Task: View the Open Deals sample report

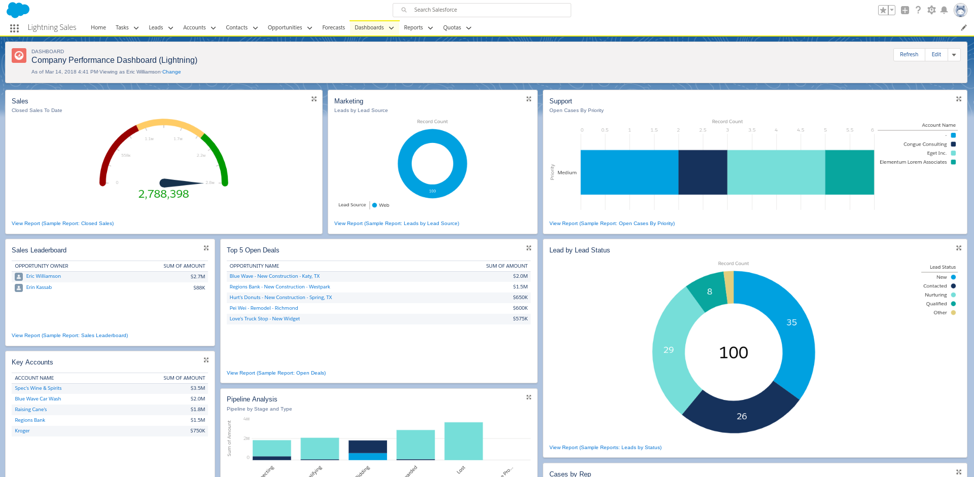Action: pyautogui.click(x=276, y=373)
